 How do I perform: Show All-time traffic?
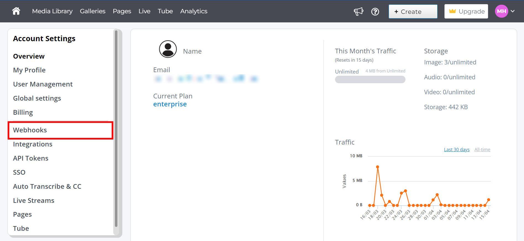click(482, 150)
